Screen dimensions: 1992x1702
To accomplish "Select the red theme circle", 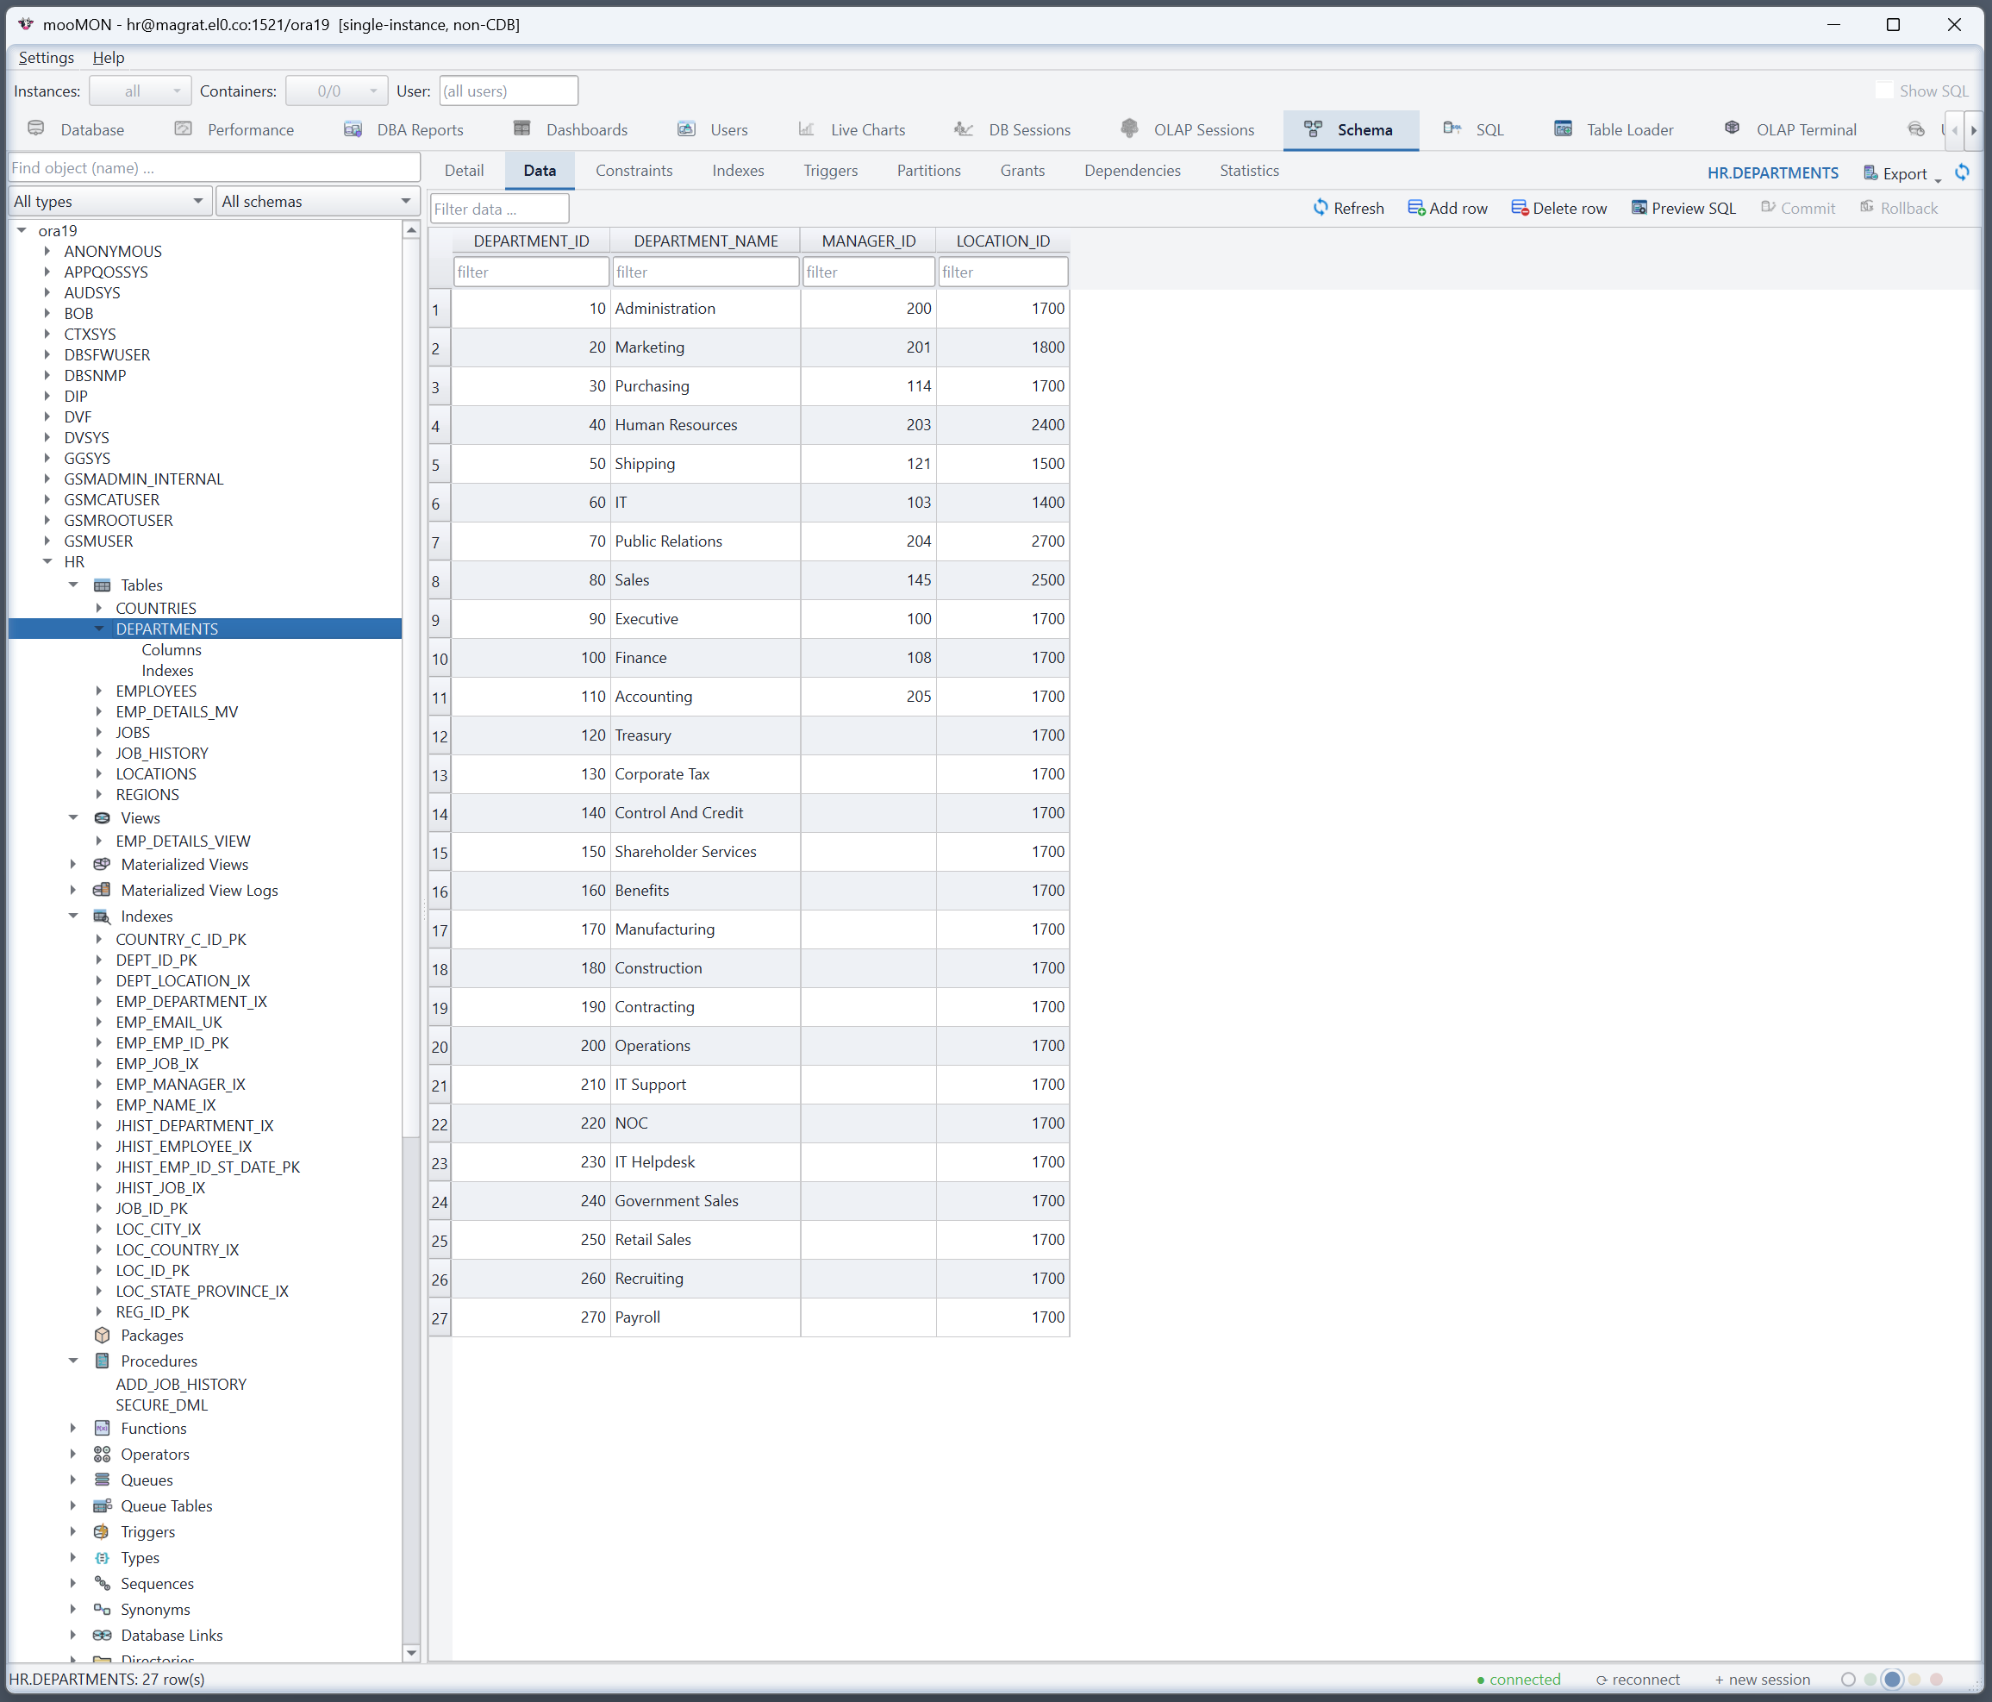I will 1936,1679.
